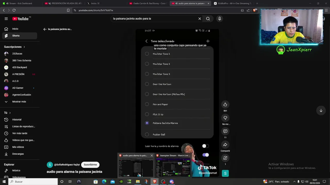Viewport: 330px width, 185px height.
Task: Open the Short's comments
Action: click(225, 131)
